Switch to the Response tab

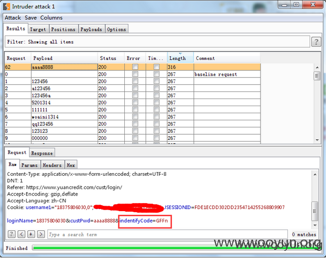pos(42,153)
